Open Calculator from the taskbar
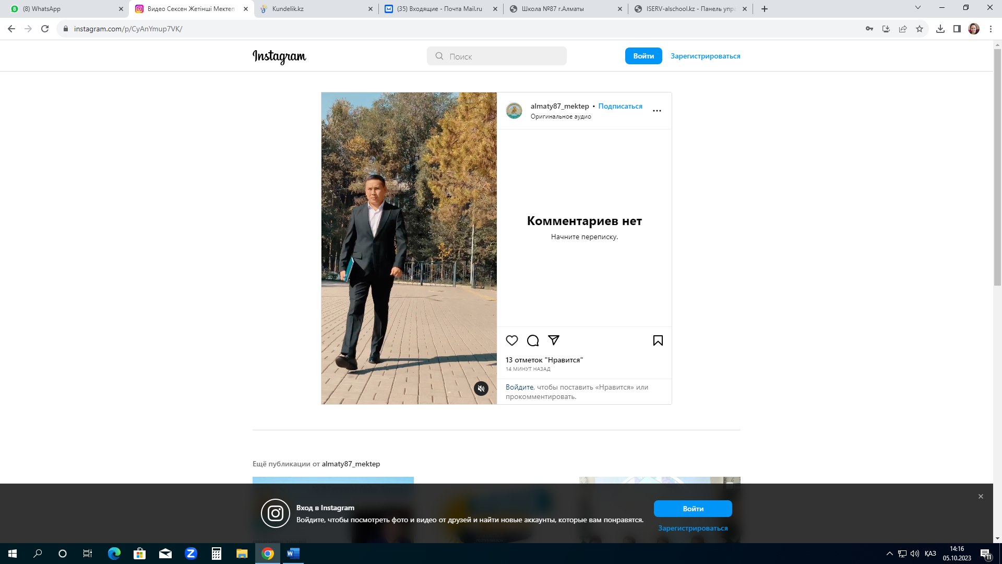The height and width of the screenshot is (564, 1002). pos(217,554)
